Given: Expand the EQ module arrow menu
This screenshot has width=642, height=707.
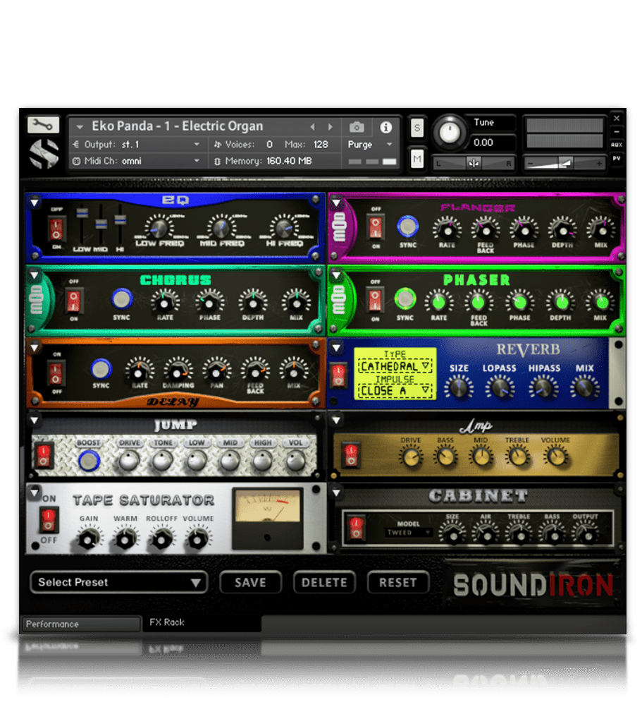Looking at the screenshot, I should click(35, 203).
